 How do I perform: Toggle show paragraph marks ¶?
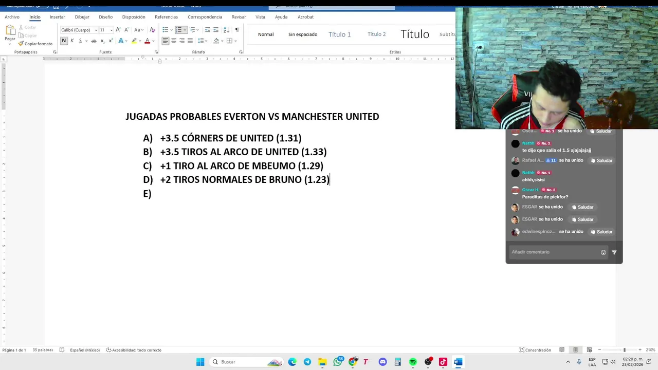coord(237,30)
